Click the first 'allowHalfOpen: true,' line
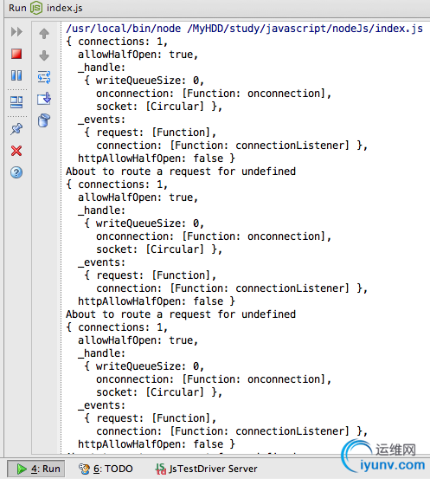Screen dimensions: 430x479 [138, 55]
